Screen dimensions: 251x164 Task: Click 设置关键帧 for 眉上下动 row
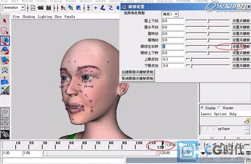pyautogui.click(x=241, y=21)
